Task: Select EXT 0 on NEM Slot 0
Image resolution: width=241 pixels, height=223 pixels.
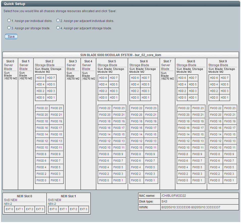Action: pos(9,209)
